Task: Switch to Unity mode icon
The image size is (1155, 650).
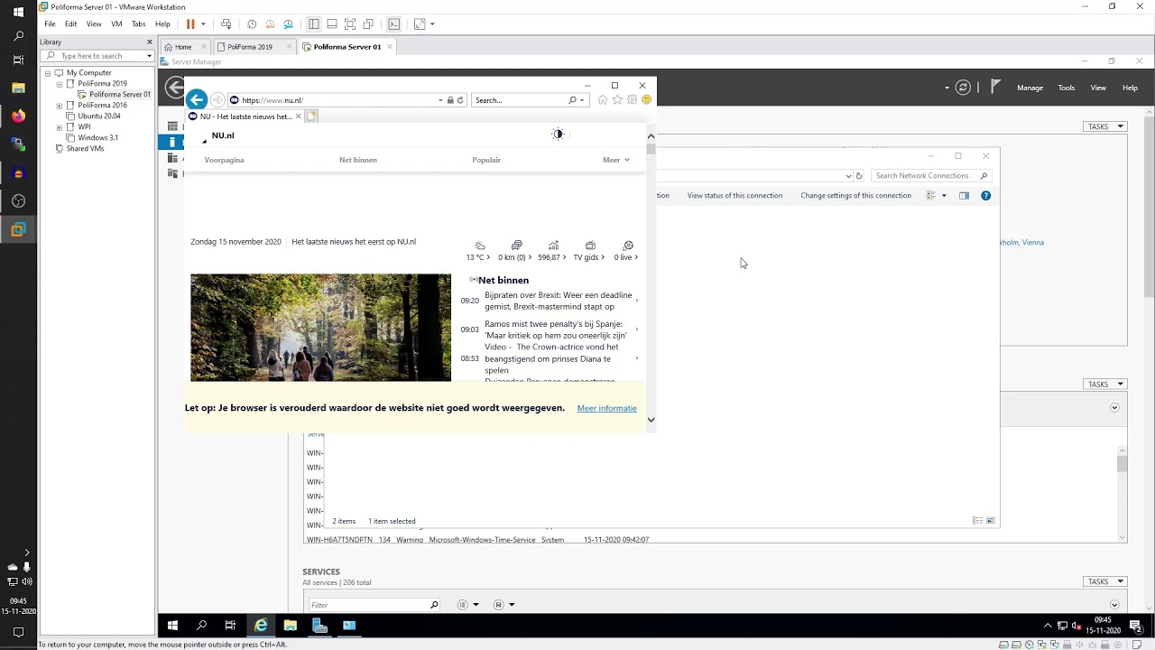Action: pyautogui.click(x=368, y=24)
